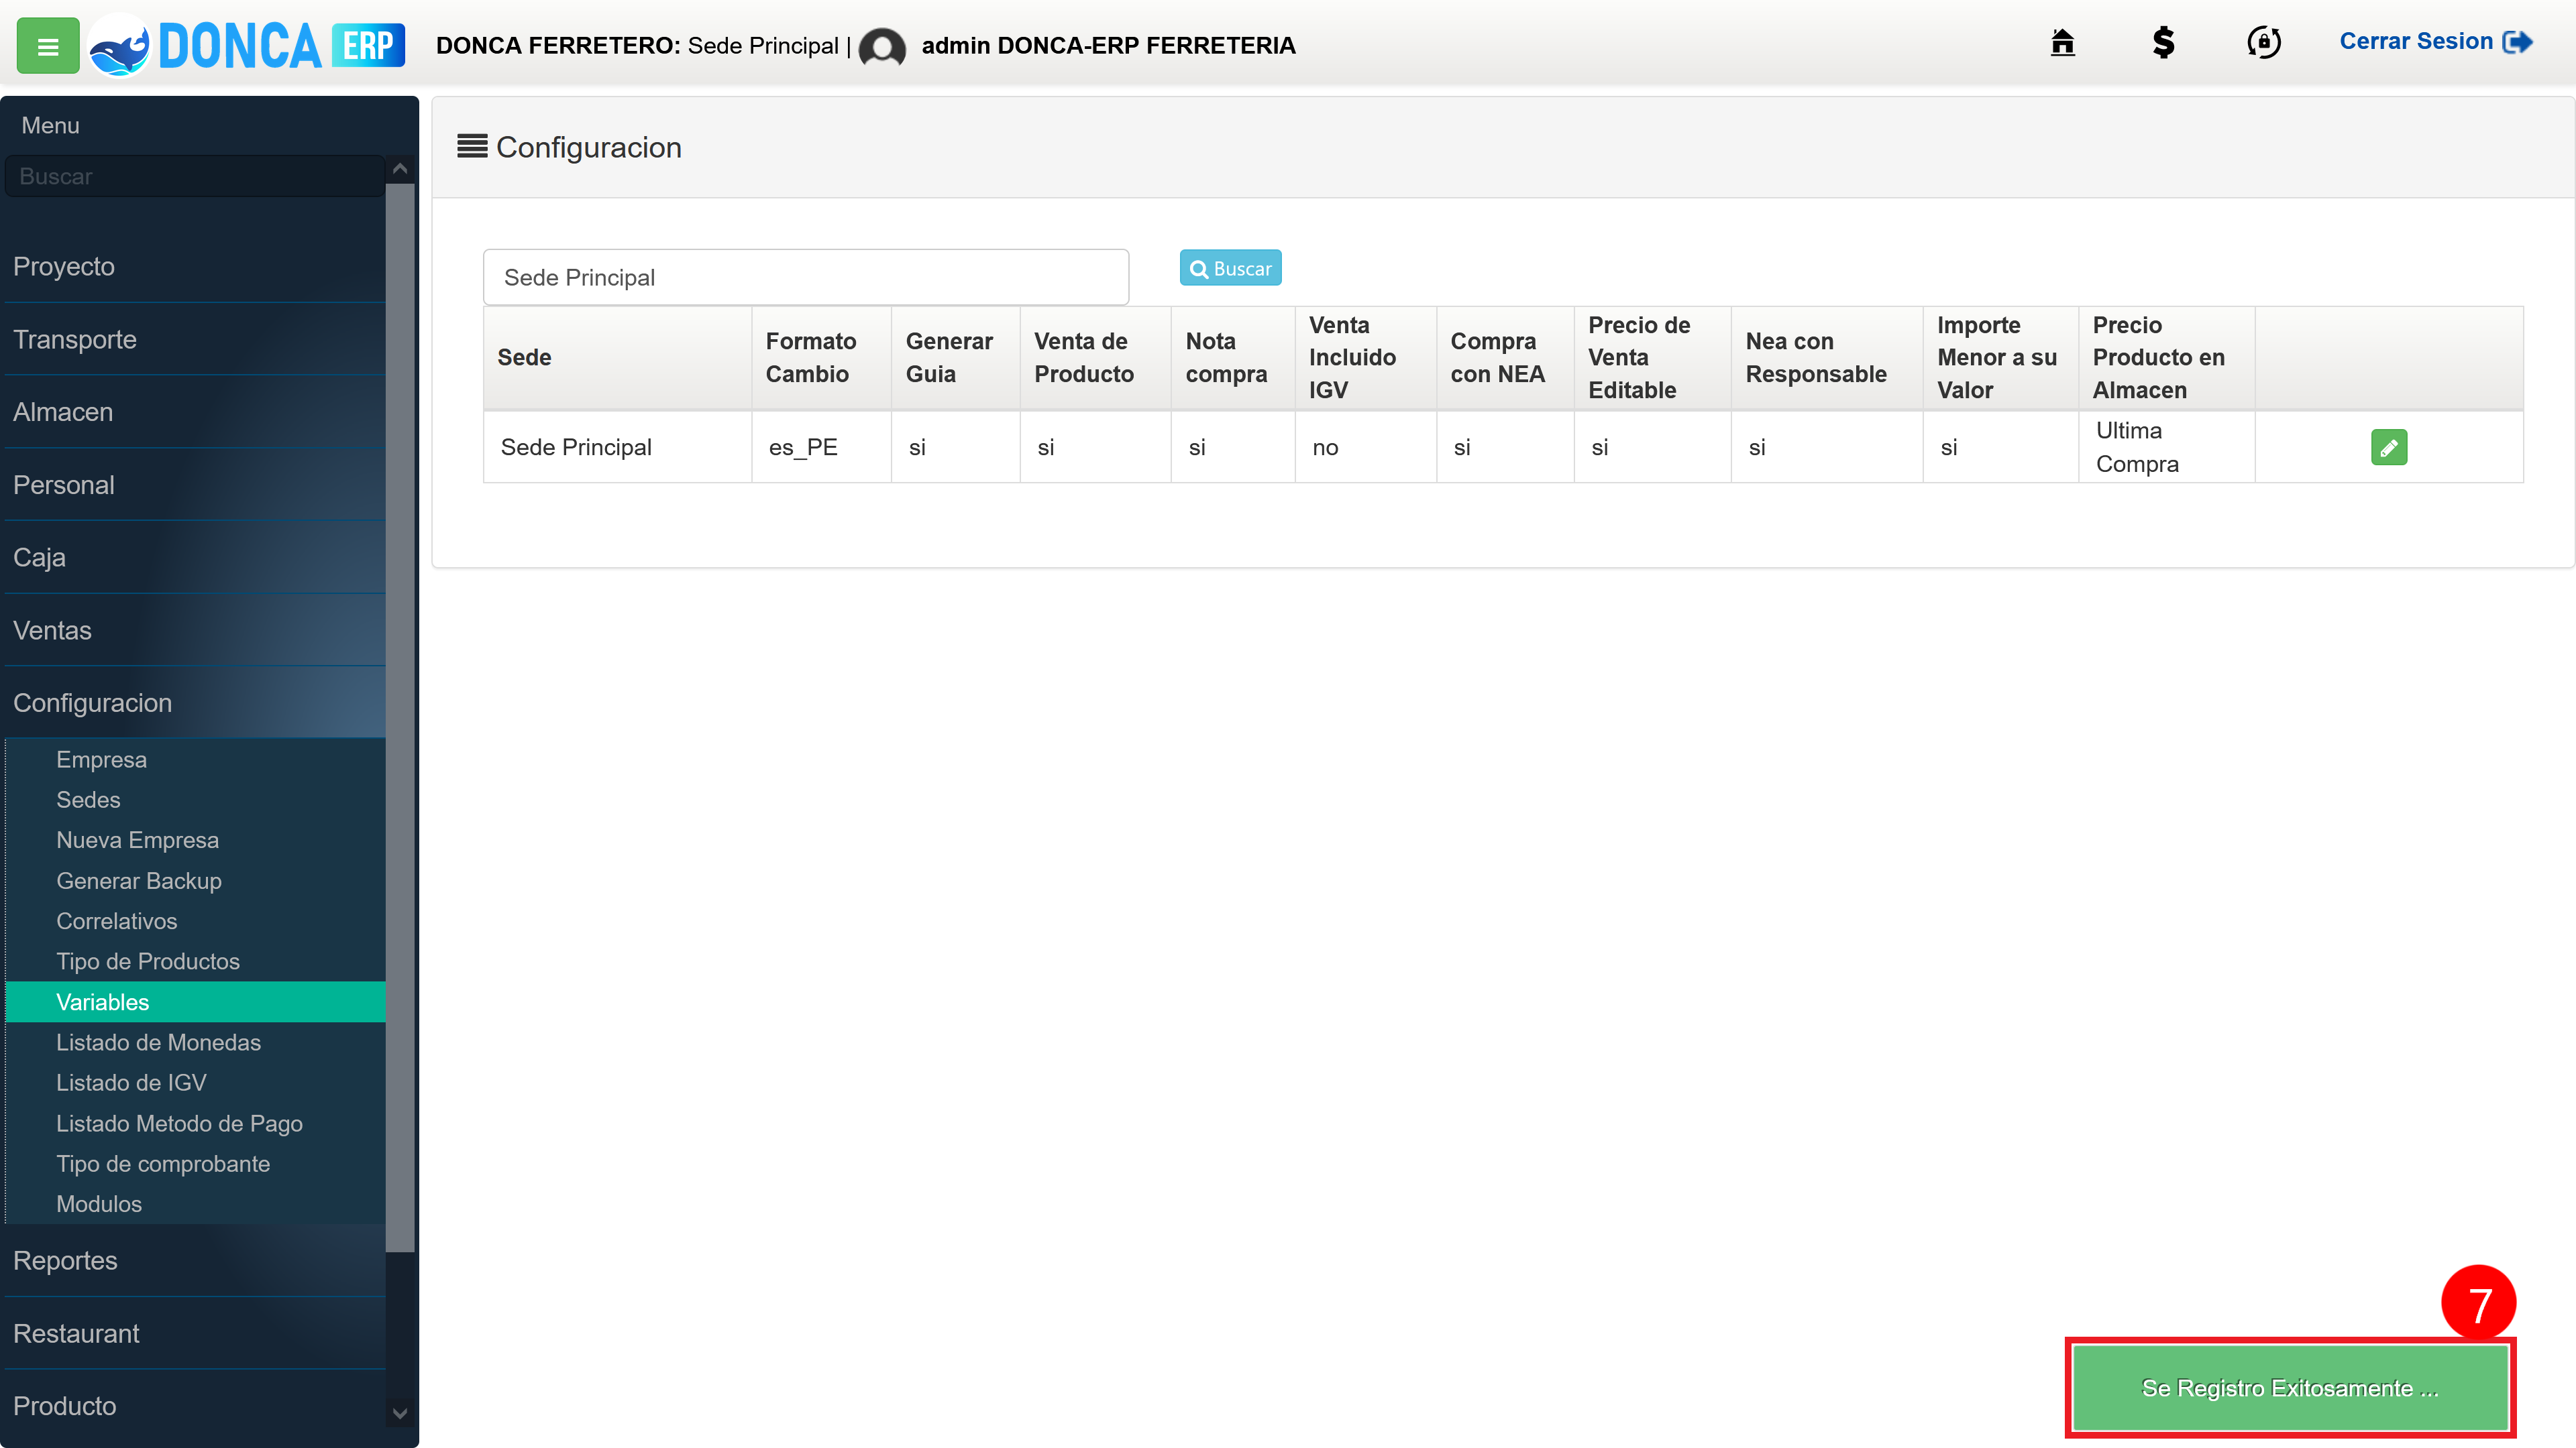Click Cerrar Sesion link
Image resolution: width=2576 pixels, height=1448 pixels.
pyautogui.click(x=2435, y=42)
